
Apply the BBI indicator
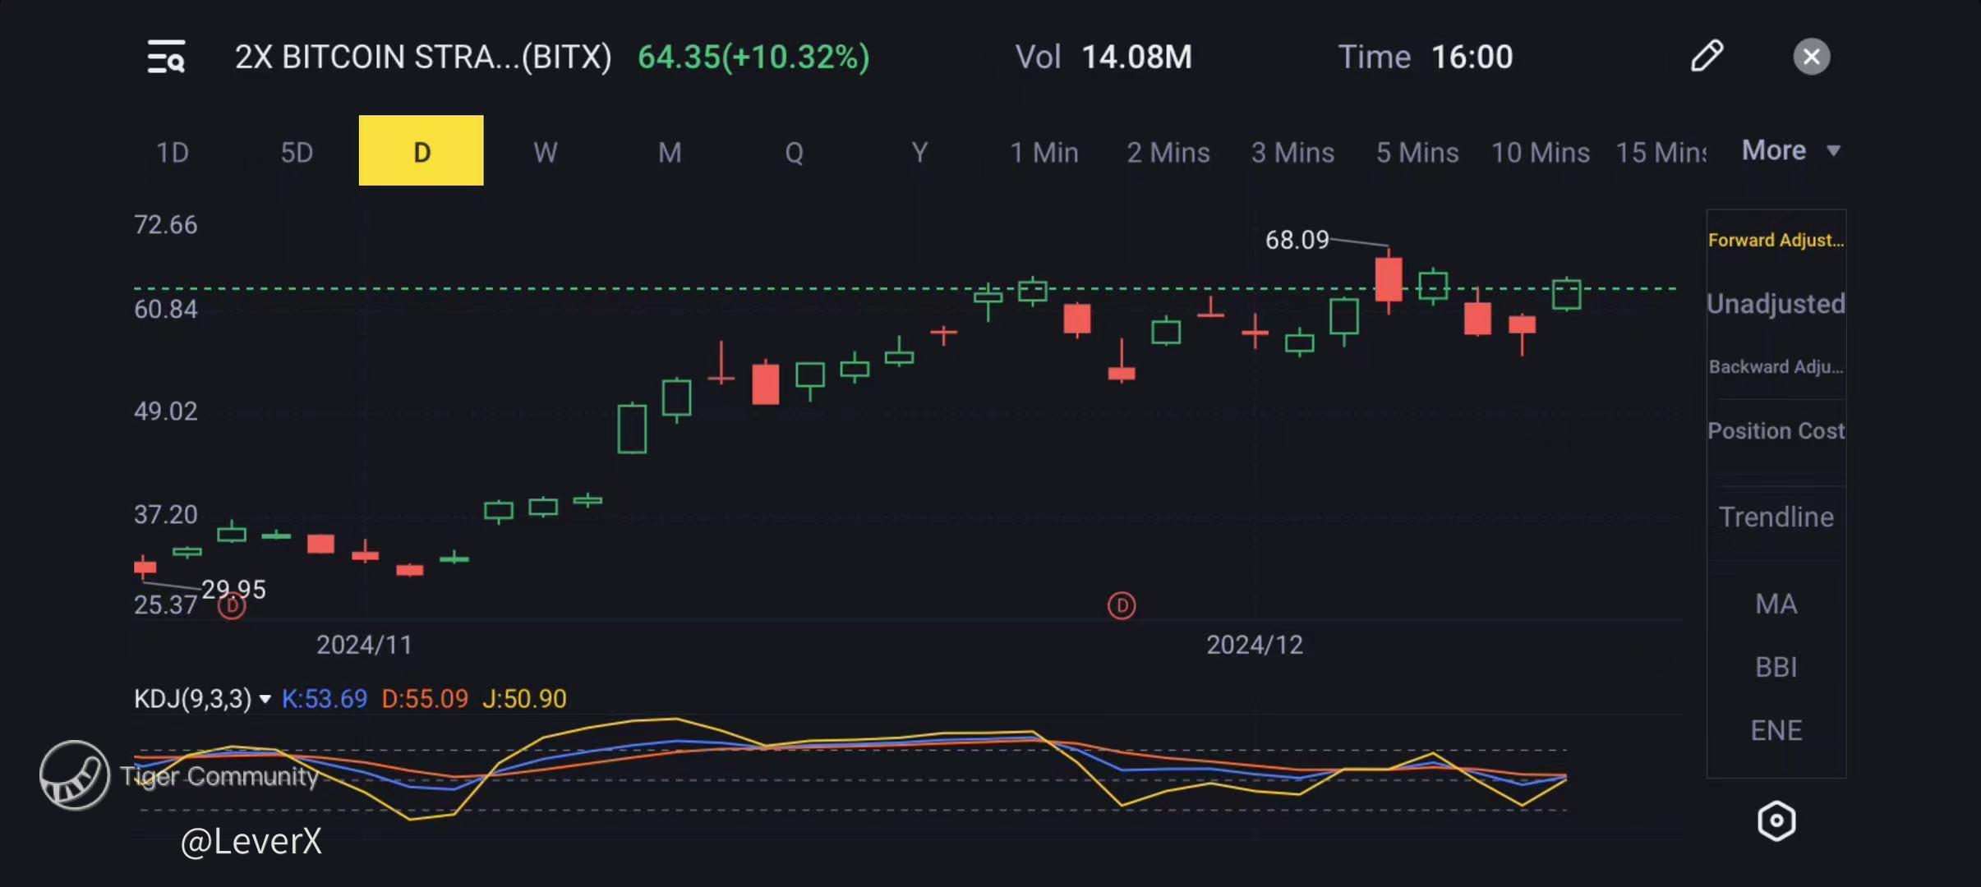pyautogui.click(x=1776, y=667)
